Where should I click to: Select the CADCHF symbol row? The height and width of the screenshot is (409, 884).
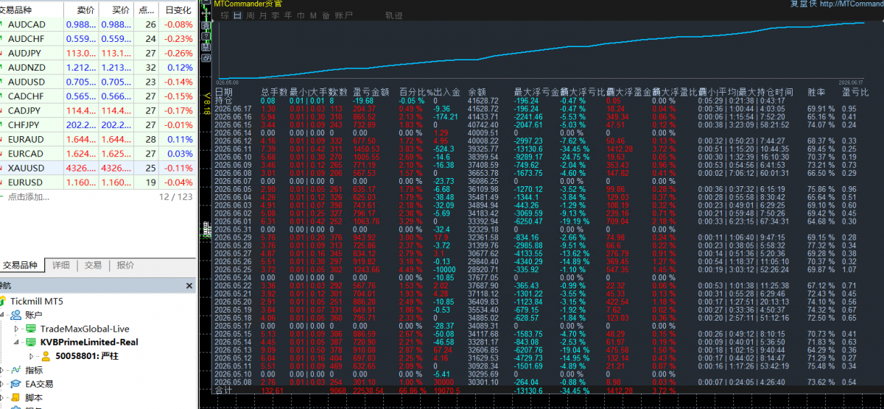(98, 96)
